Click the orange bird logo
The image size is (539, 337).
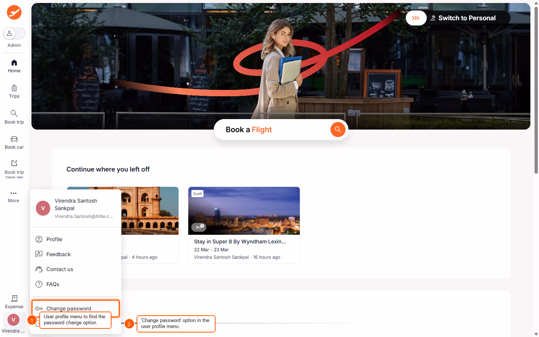(x=14, y=12)
